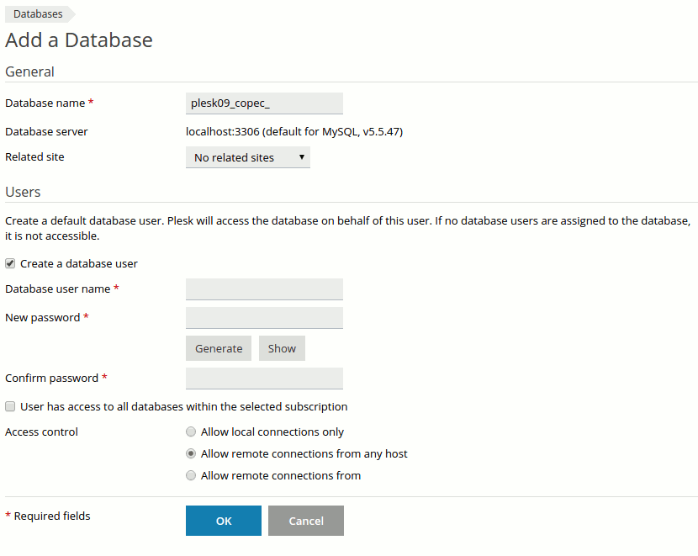Viewport: 698px width, 556px height.
Task: Click OK to create the database
Action: (x=223, y=521)
